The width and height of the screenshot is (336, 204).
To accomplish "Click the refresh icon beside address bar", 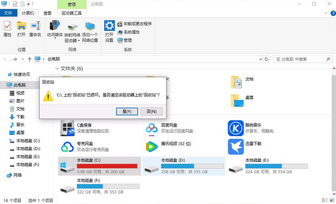I will 267,59.
